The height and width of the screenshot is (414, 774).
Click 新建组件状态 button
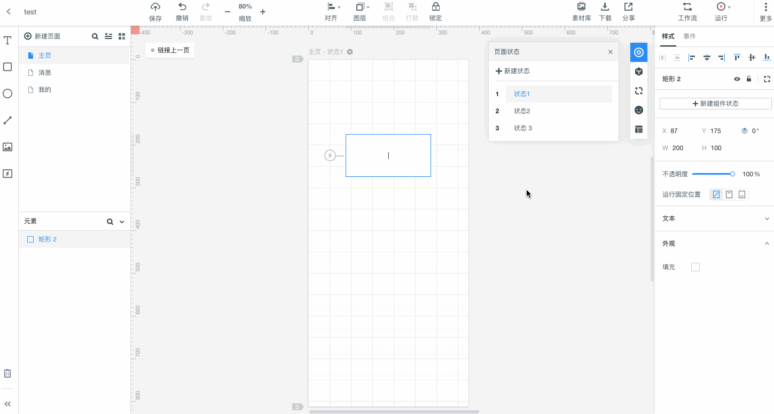pos(716,104)
